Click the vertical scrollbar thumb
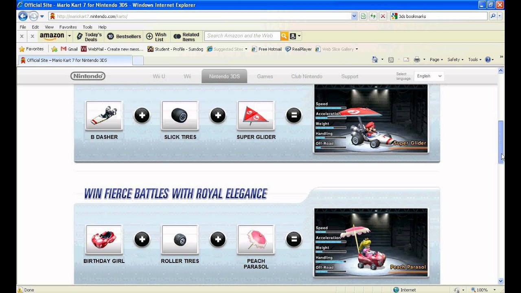 pos(501,142)
